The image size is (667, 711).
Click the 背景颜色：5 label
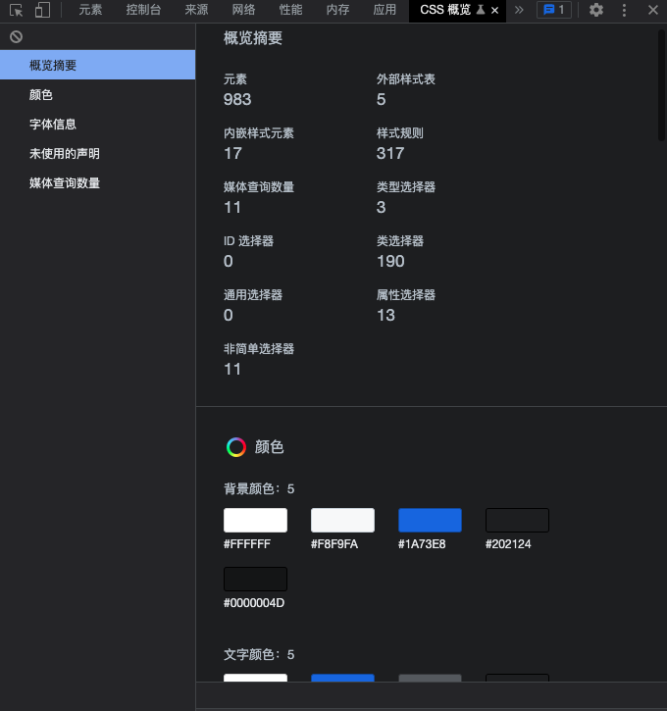coord(259,488)
